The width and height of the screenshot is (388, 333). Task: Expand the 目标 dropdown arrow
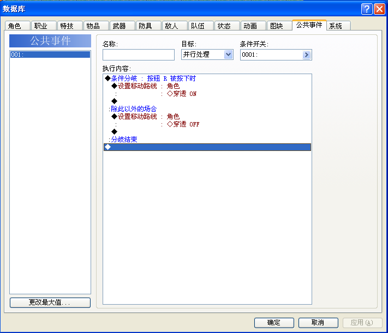tap(228, 55)
